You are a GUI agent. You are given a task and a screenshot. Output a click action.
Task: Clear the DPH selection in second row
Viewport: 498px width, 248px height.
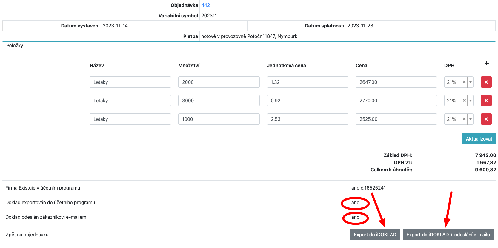pyautogui.click(x=464, y=101)
